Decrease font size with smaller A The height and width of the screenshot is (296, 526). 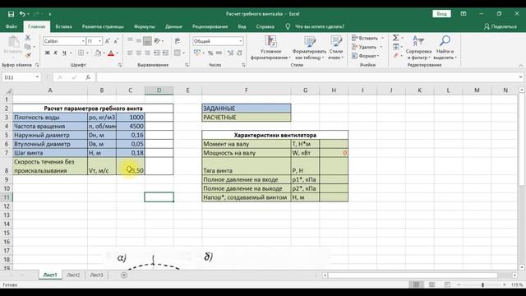[x=116, y=41]
